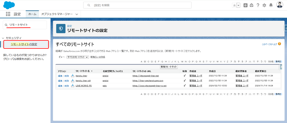
Task: Click the valid checkmark for heroku liner old
Action: click(x=185, y=80)
